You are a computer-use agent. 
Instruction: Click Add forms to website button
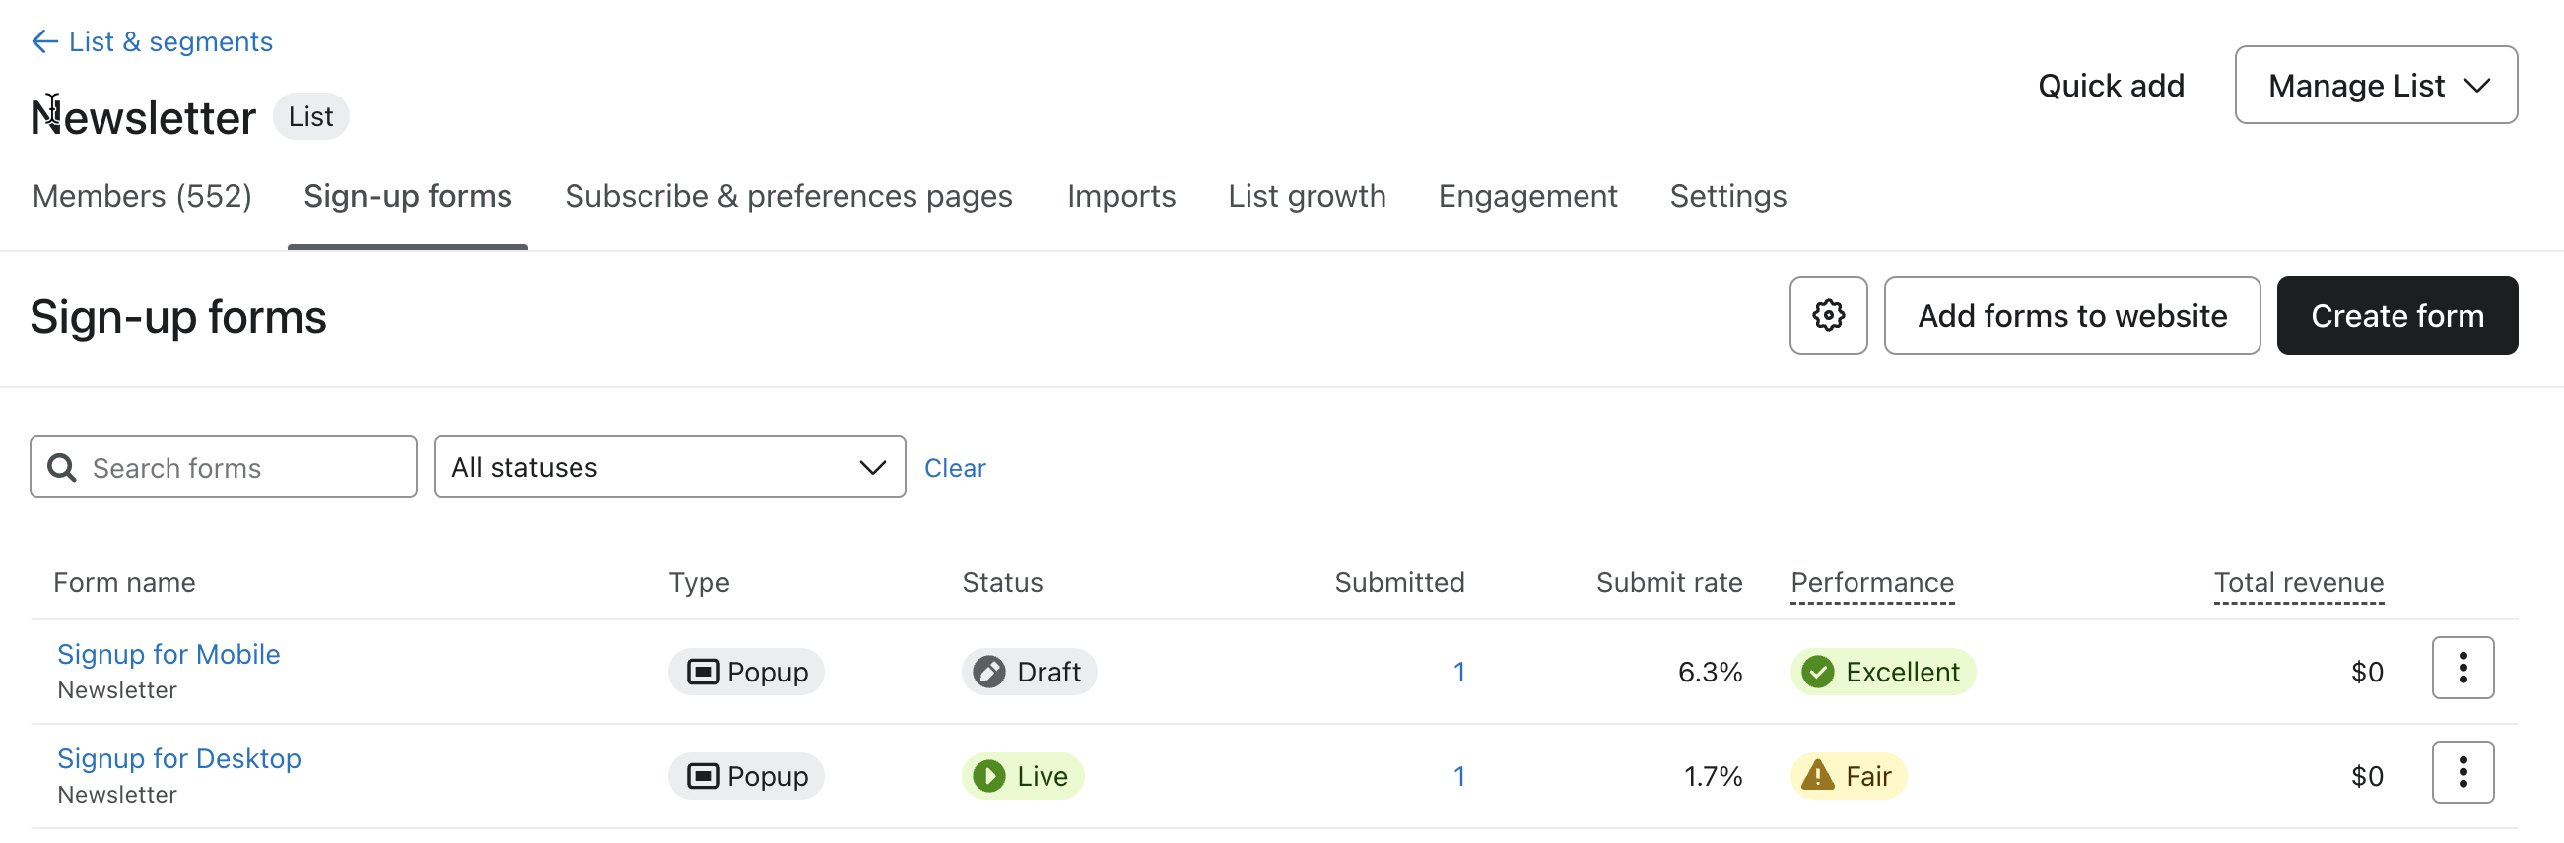(x=2071, y=315)
